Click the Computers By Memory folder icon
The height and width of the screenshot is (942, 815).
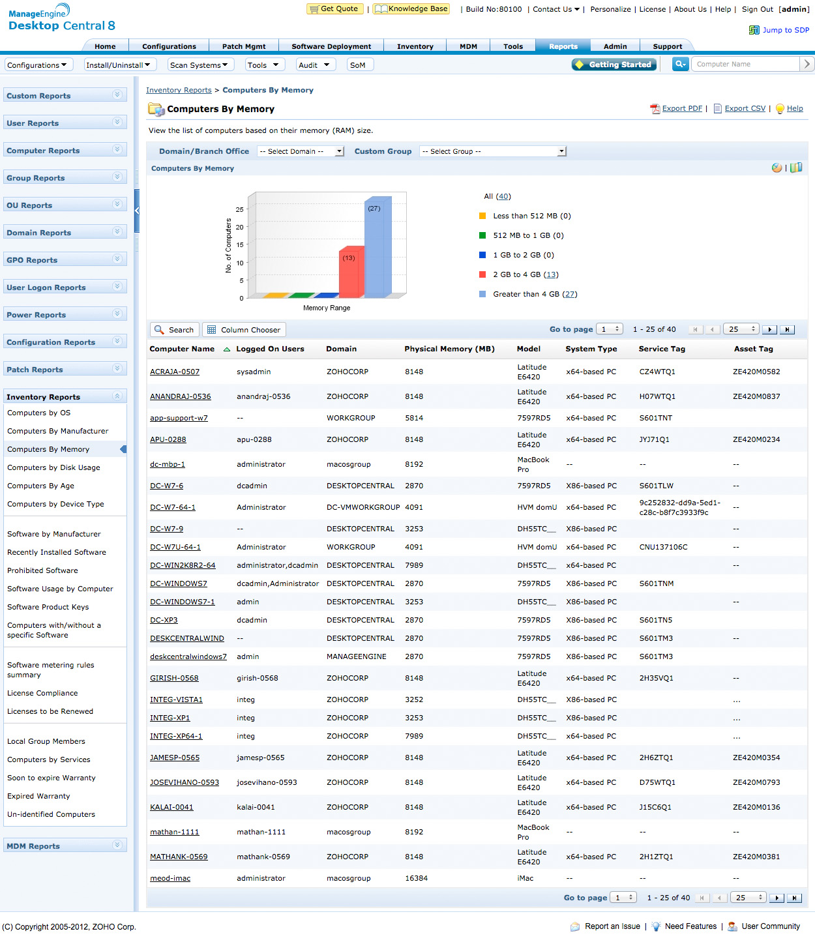156,109
